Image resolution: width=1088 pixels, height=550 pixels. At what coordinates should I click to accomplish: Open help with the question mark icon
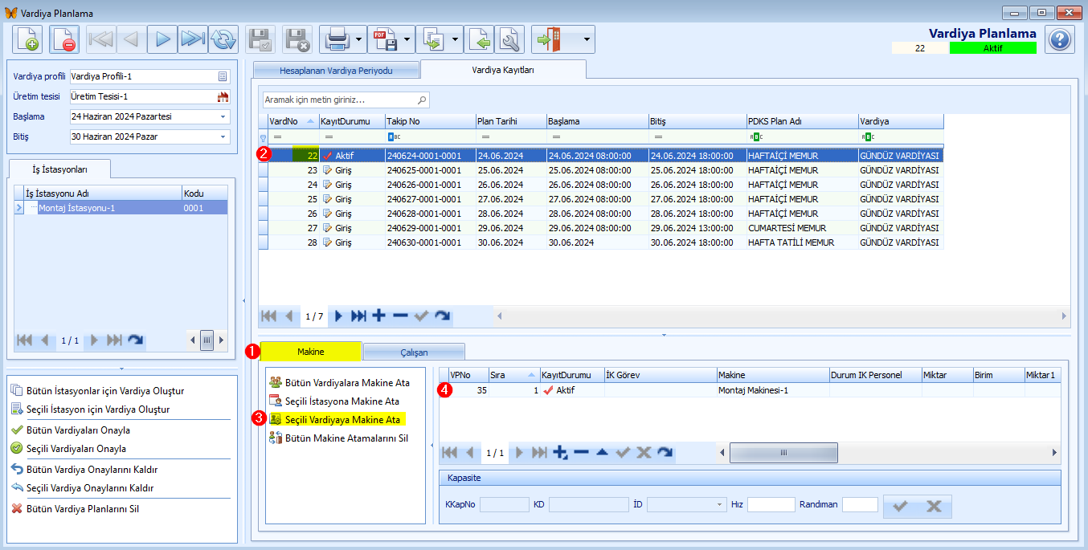coord(1059,39)
